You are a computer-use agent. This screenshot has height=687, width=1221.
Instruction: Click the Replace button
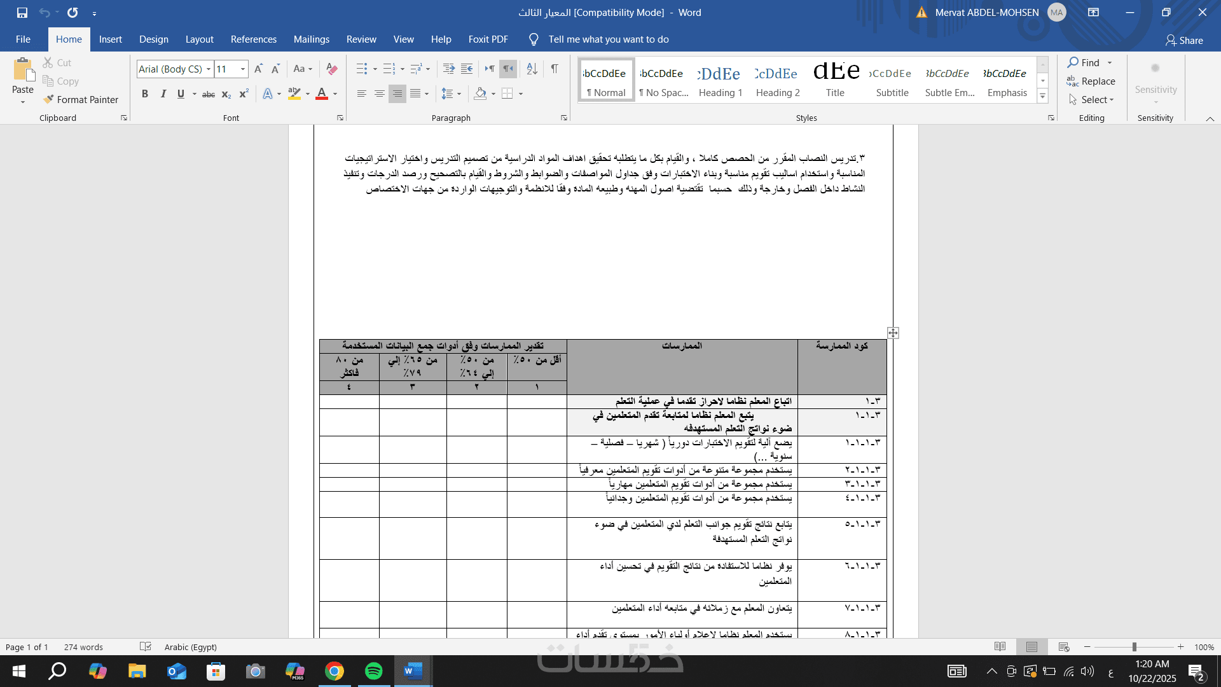tap(1091, 81)
